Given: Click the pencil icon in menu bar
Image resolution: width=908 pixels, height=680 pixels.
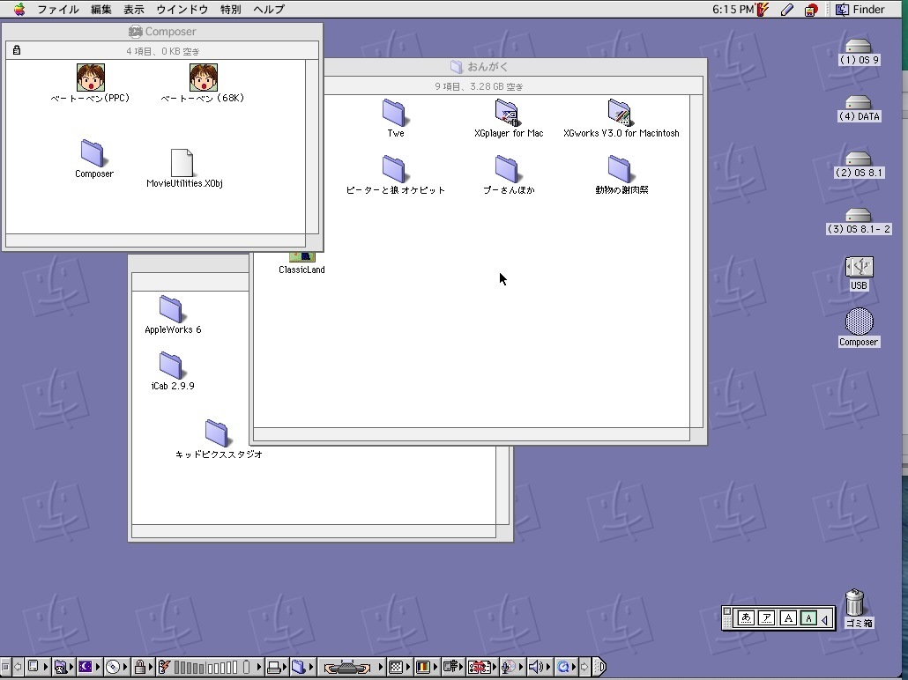Looking at the screenshot, I should tap(787, 10).
